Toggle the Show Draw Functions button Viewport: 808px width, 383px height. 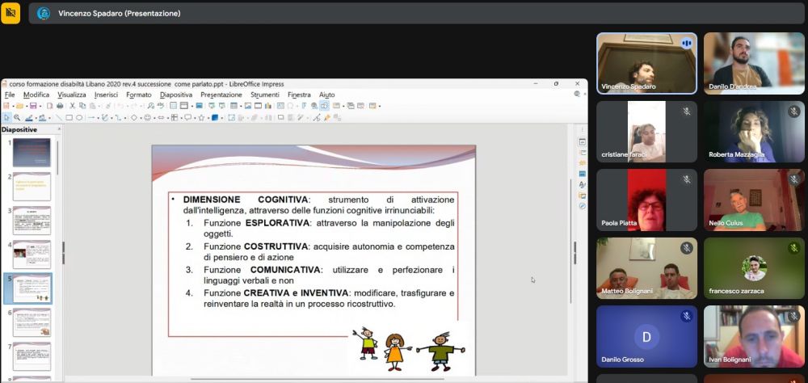(x=324, y=106)
